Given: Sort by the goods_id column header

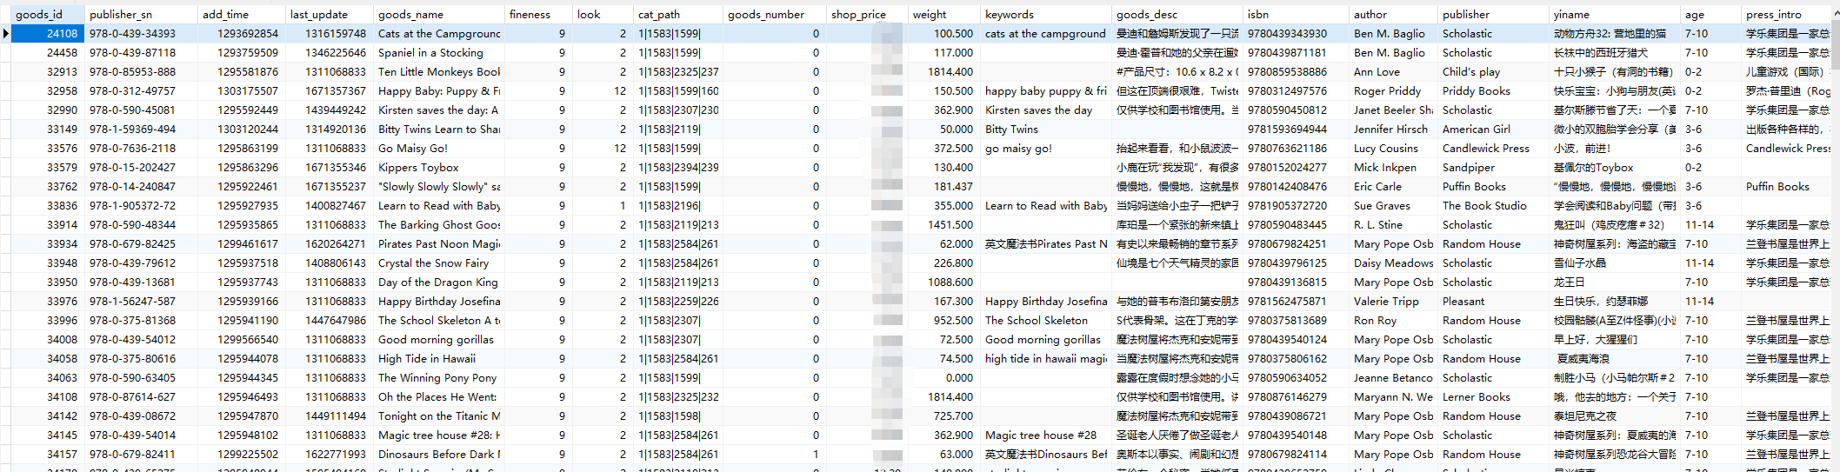Looking at the screenshot, I should click(48, 14).
